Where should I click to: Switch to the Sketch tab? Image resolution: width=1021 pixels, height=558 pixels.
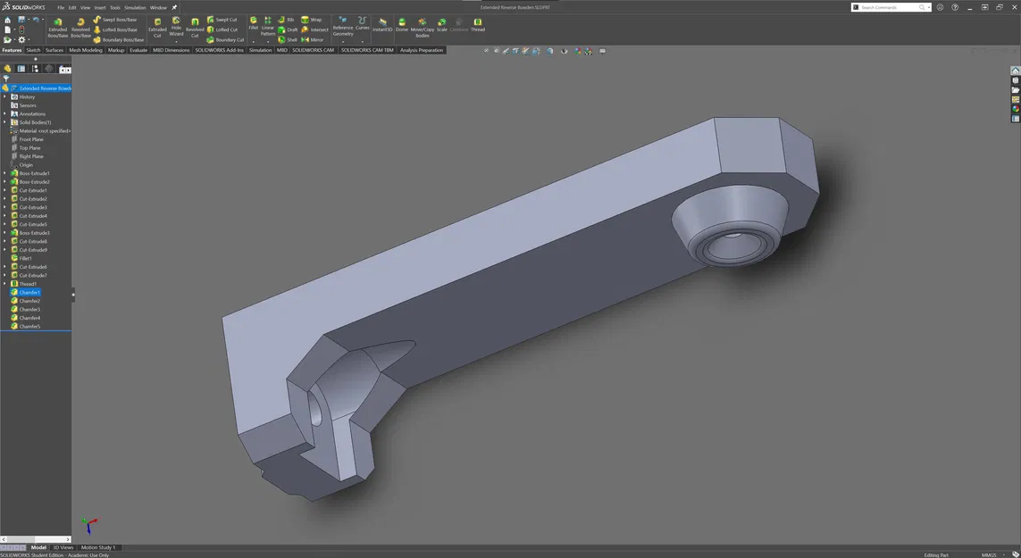[33, 50]
